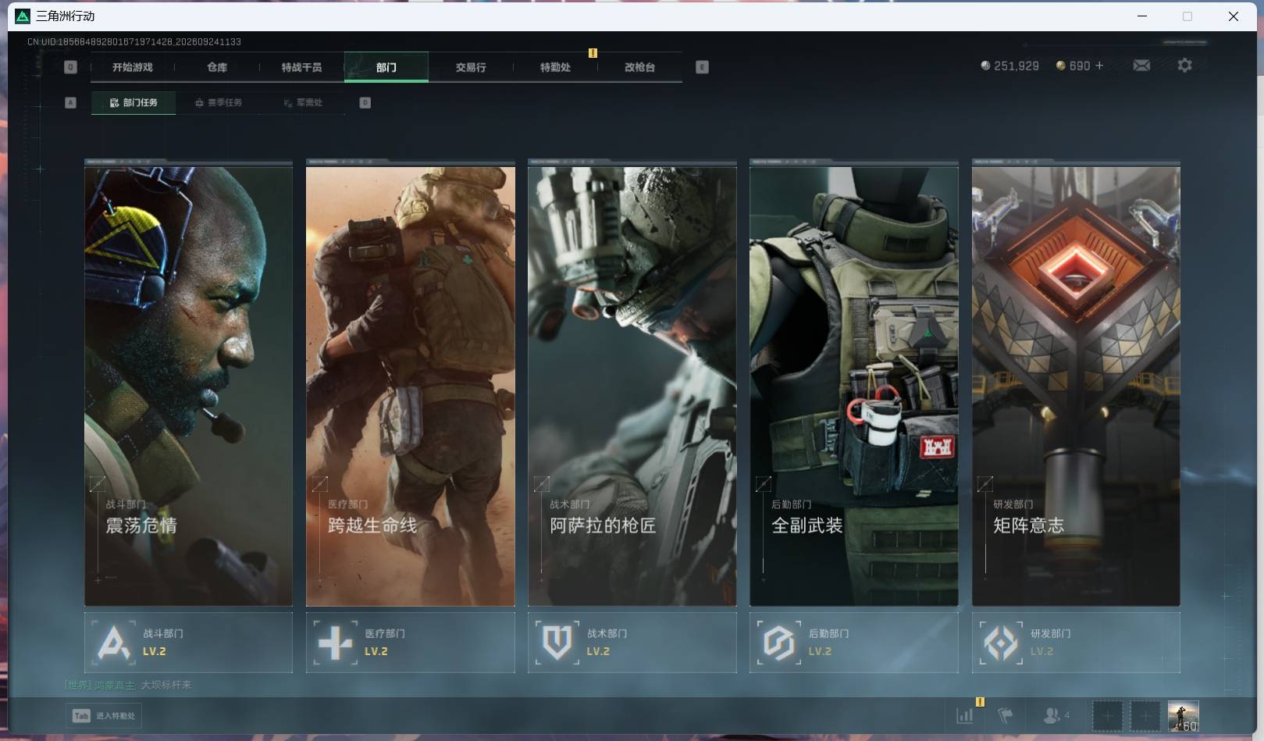Open the settings gear icon
Screen dimensions: 1264x741
(x=1184, y=66)
